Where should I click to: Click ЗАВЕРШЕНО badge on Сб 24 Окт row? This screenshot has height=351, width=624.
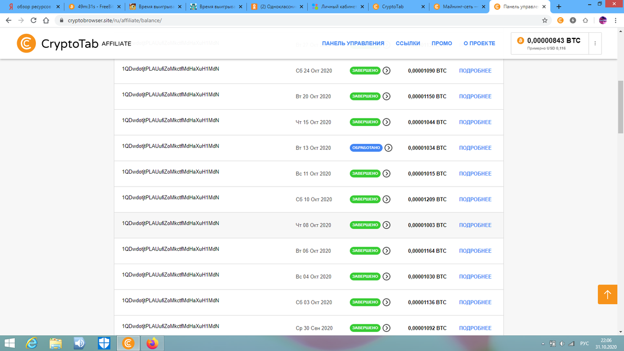pyautogui.click(x=365, y=71)
